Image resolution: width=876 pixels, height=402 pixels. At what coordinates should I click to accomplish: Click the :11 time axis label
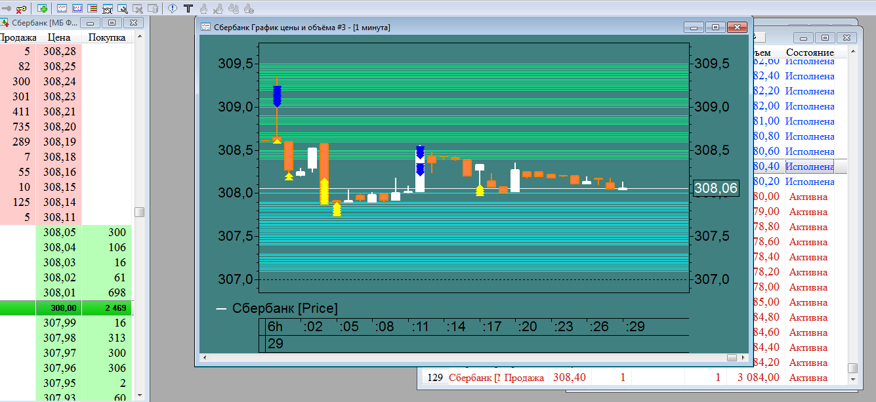(x=420, y=327)
